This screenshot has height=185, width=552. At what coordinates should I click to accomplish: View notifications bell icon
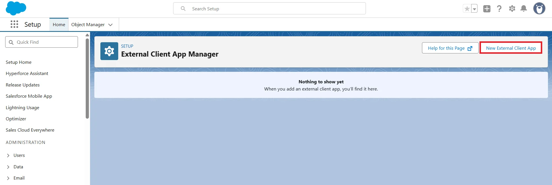[524, 9]
